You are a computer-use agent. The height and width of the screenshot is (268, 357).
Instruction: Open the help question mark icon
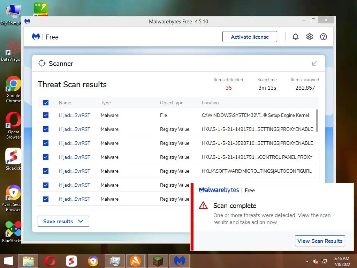click(x=323, y=37)
